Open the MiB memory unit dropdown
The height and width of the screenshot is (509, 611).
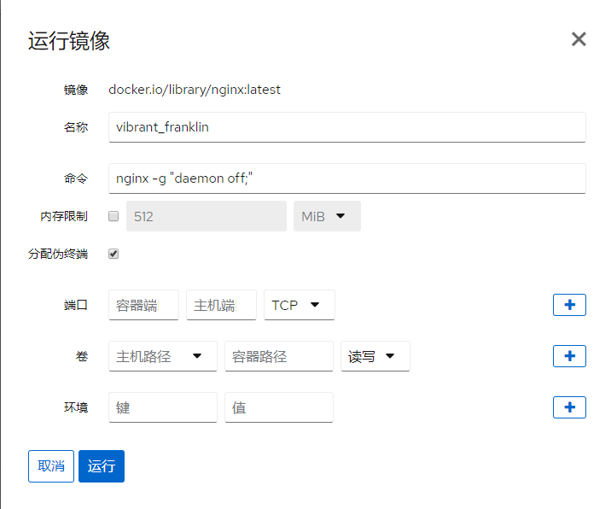(x=326, y=217)
